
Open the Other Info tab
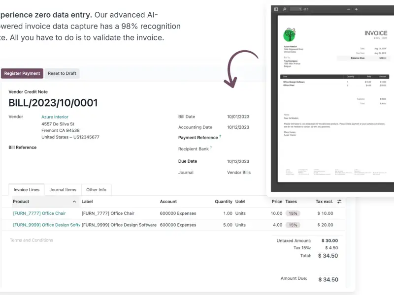(x=96, y=190)
